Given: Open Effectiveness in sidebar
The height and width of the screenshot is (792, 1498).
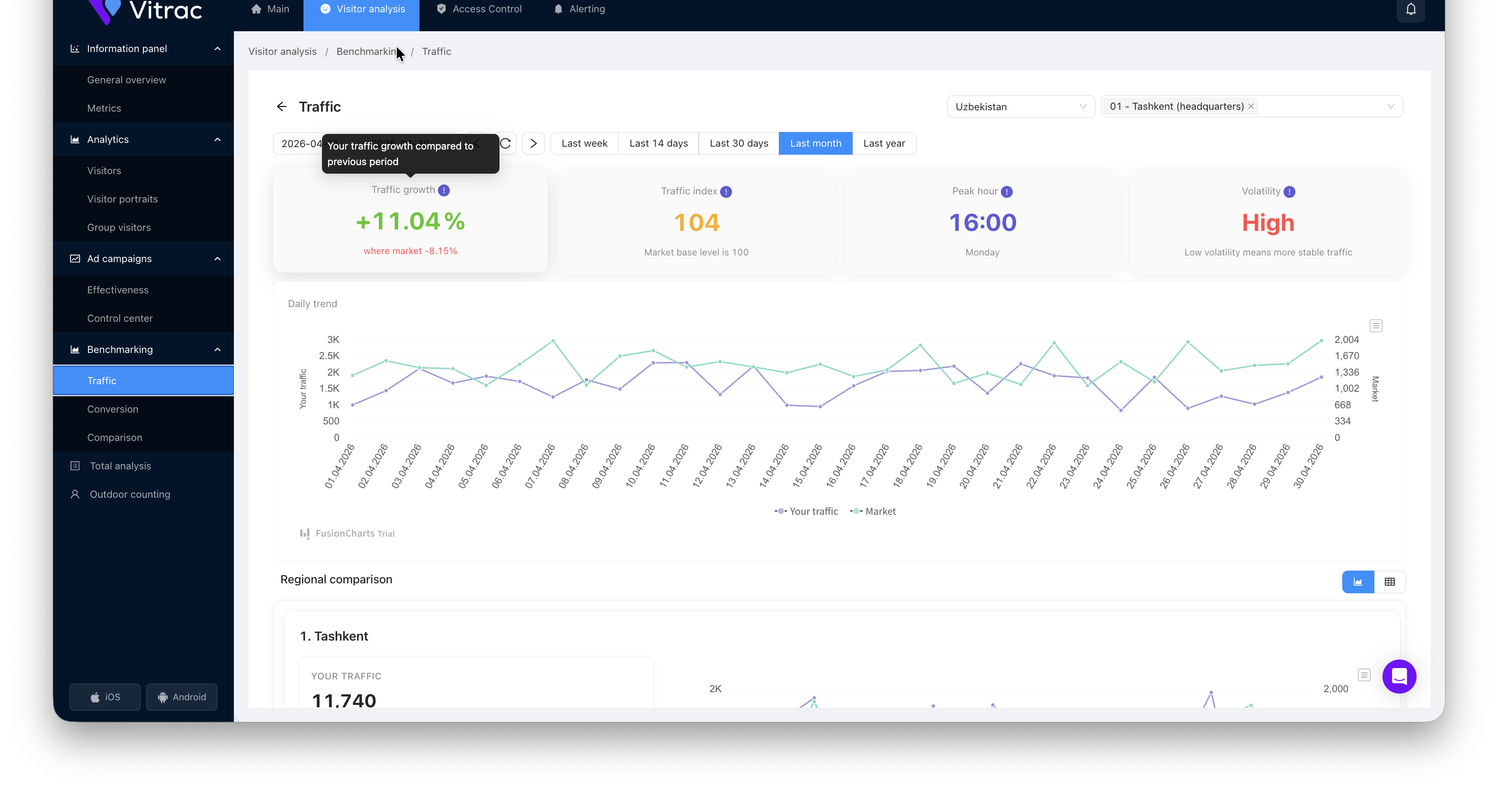Looking at the screenshot, I should point(143,290).
